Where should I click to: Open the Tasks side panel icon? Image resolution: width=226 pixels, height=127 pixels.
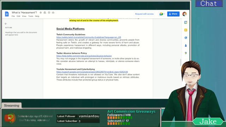pos(186,38)
